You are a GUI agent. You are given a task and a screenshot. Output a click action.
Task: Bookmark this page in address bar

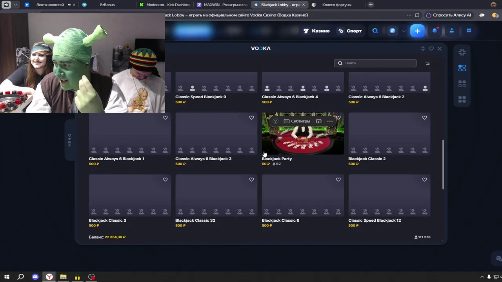pos(417,15)
